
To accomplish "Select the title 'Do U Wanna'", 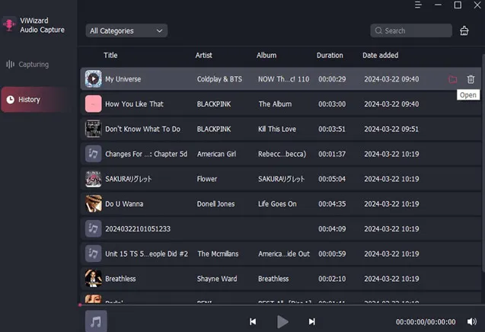I will point(124,204).
